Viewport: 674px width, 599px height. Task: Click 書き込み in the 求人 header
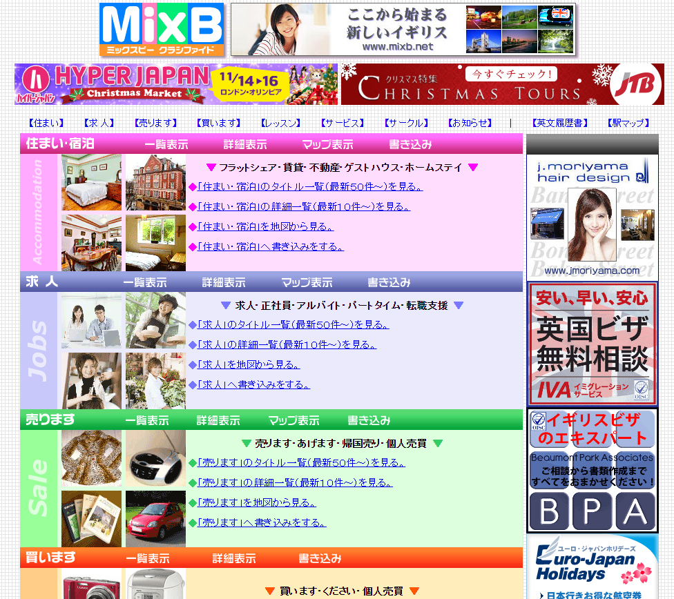pyautogui.click(x=389, y=282)
